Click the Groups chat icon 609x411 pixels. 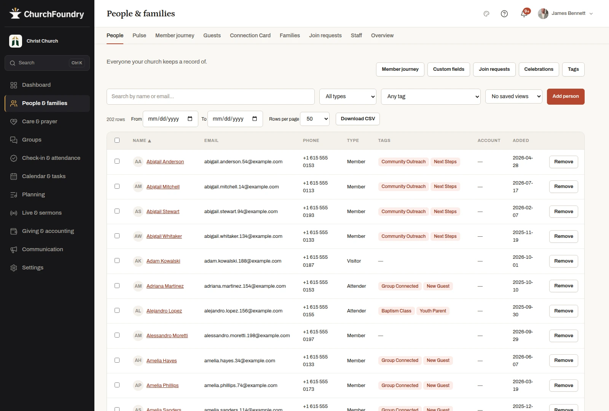click(14, 140)
